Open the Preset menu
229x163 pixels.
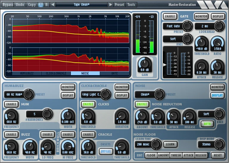(119, 5)
